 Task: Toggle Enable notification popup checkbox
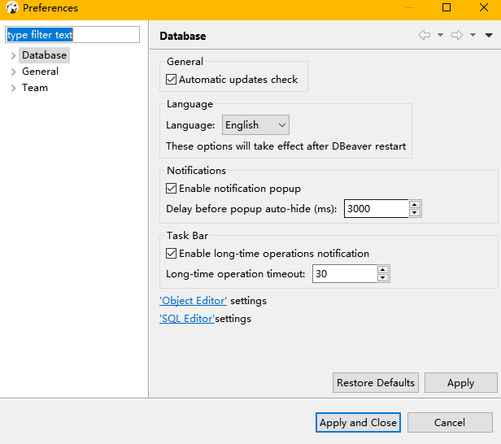171,189
